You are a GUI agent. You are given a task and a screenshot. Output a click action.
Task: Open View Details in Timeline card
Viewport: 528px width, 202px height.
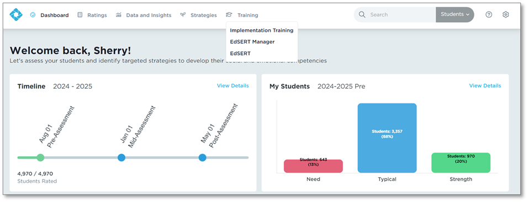point(233,85)
